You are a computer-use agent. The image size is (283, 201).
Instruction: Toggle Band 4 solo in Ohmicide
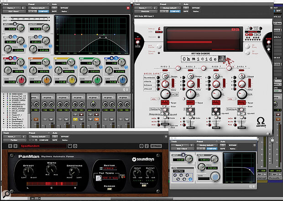[235, 118]
